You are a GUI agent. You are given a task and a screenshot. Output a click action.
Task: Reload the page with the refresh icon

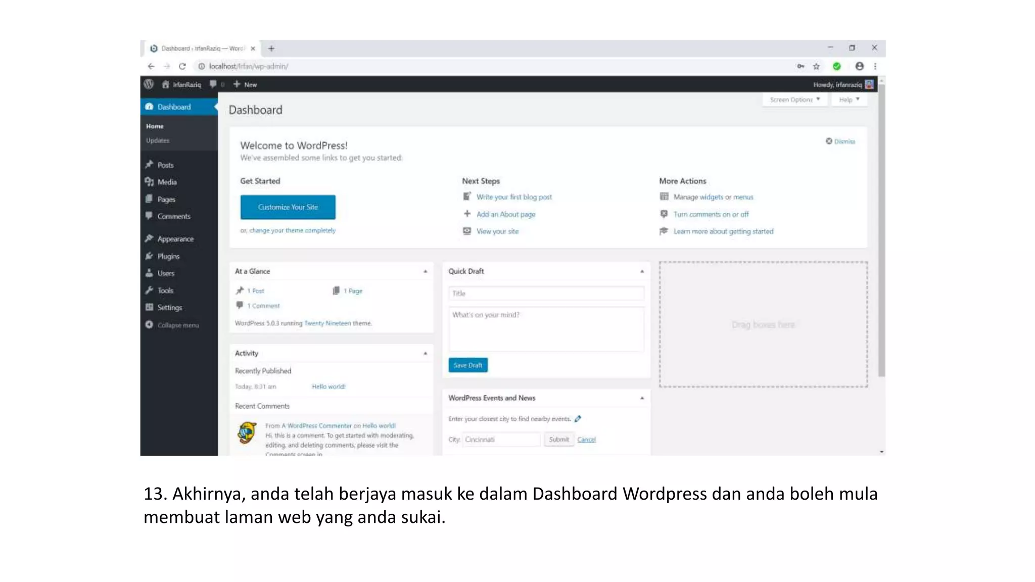click(182, 66)
